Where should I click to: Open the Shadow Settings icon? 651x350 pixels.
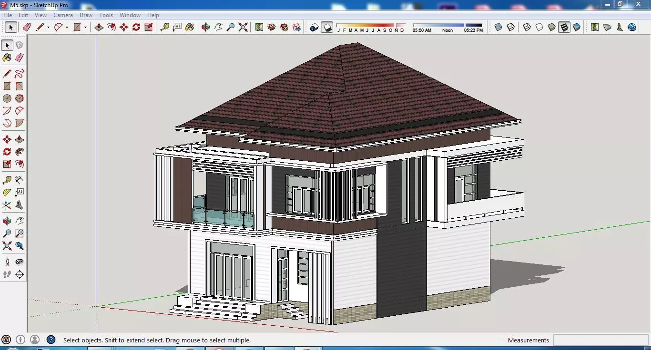(x=315, y=27)
